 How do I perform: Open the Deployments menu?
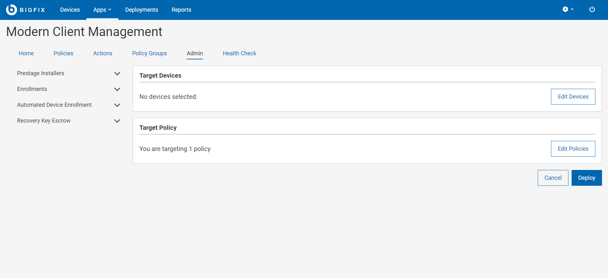coord(142,10)
